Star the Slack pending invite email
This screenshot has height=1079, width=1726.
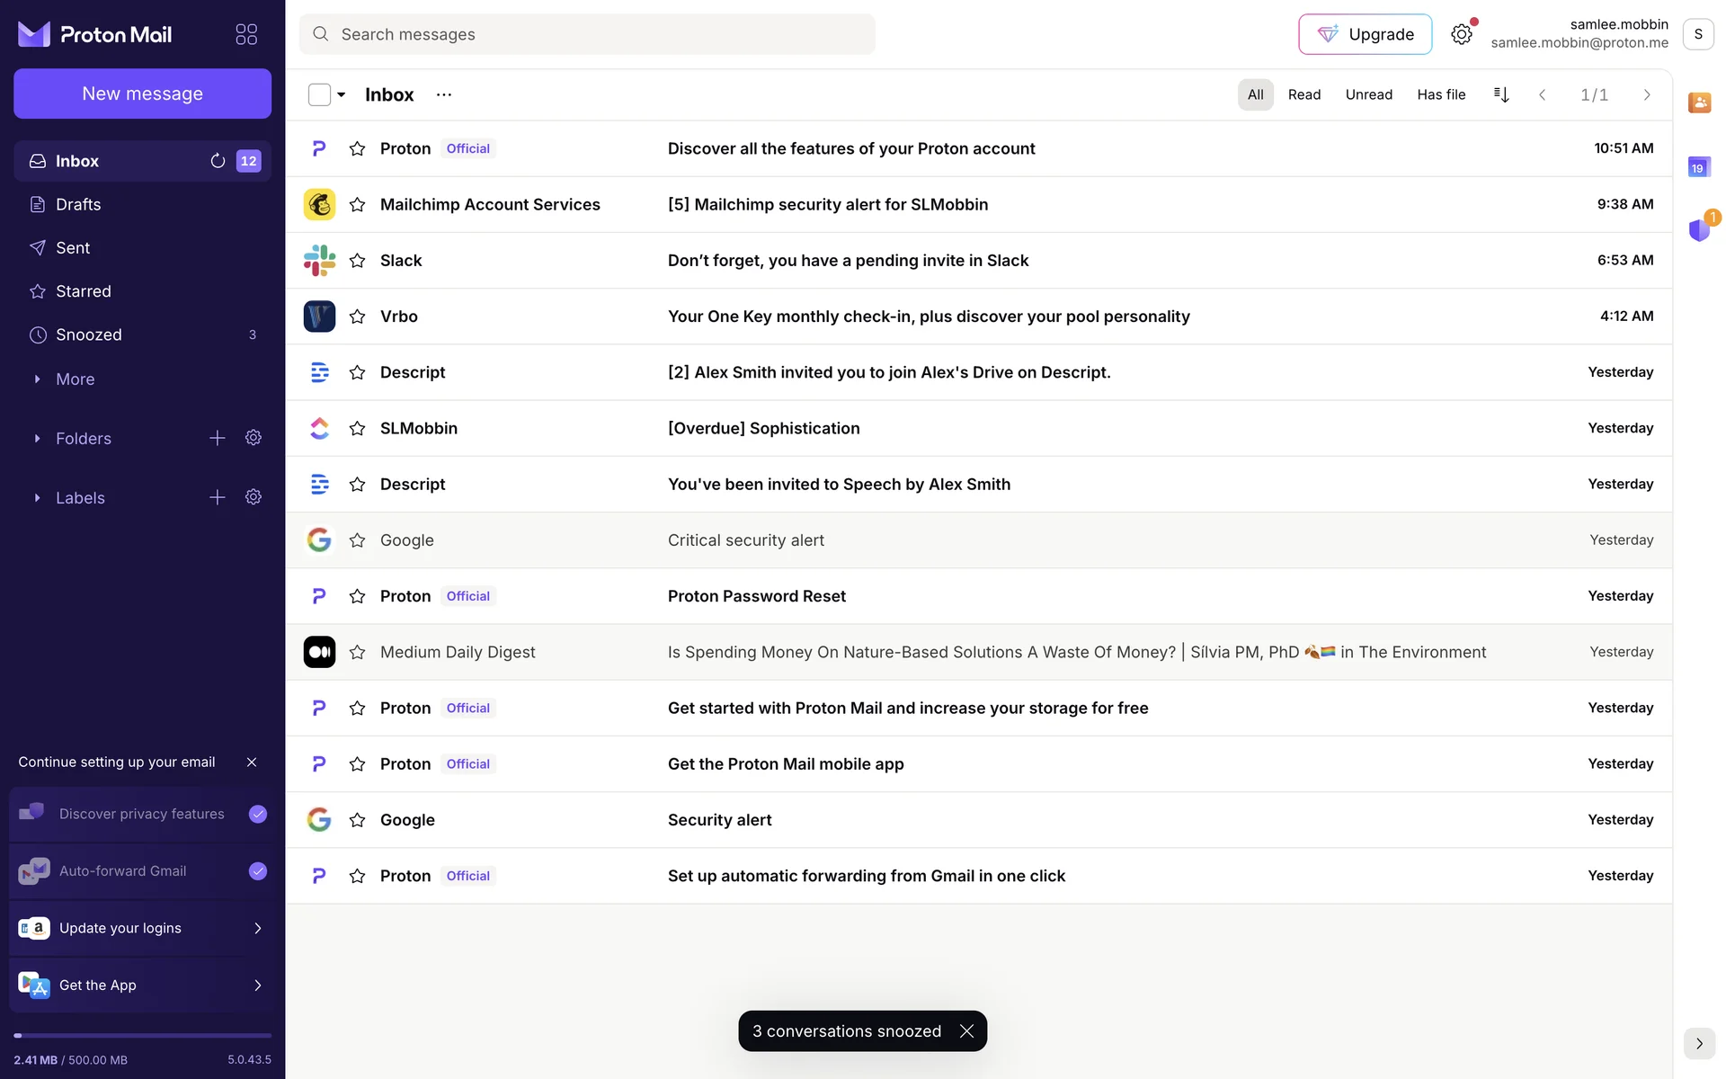click(357, 261)
